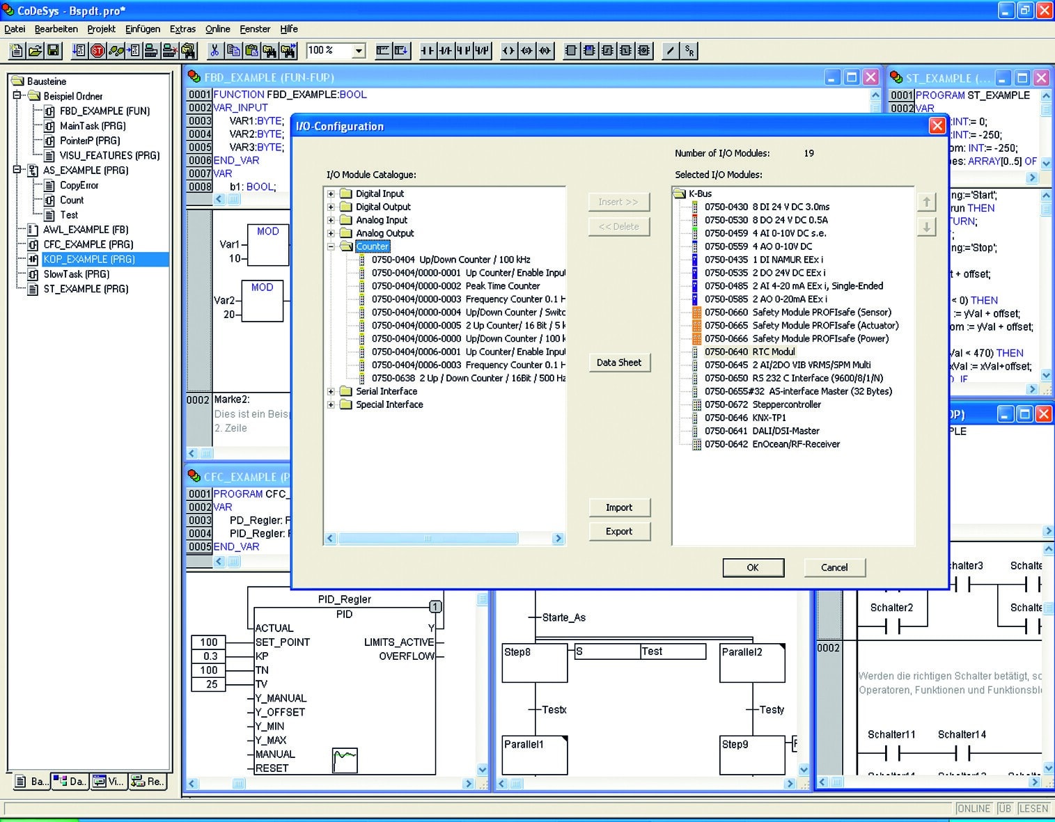Paste clipboard contents via the paste icon
Screen dimensions: 1055x822
point(253,50)
